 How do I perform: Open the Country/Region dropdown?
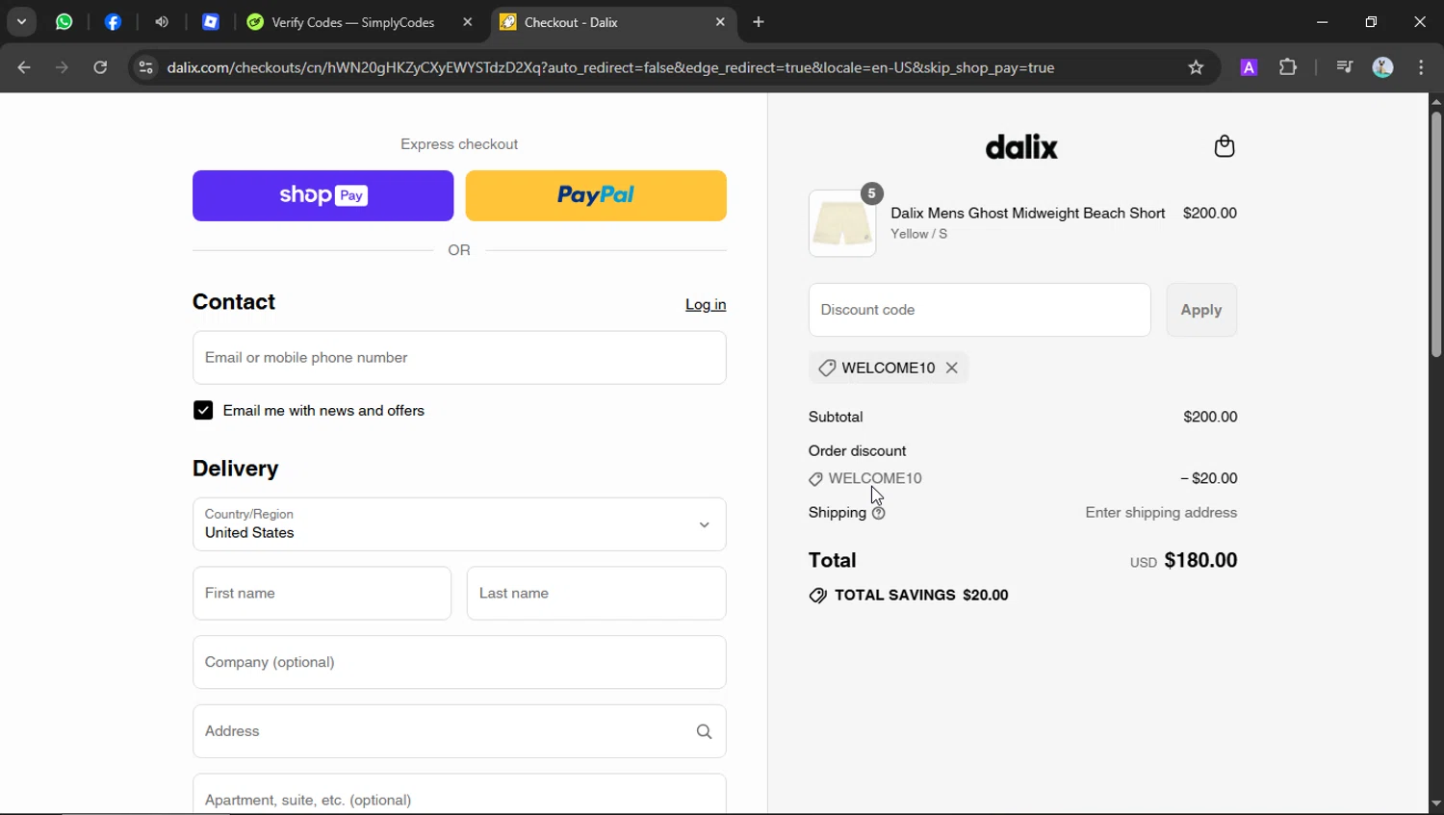459,524
